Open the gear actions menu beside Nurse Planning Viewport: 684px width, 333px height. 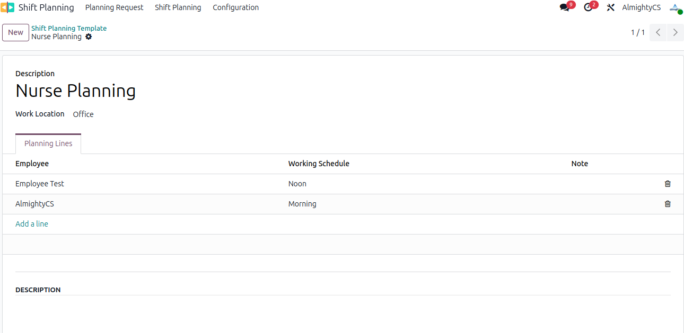pos(89,37)
